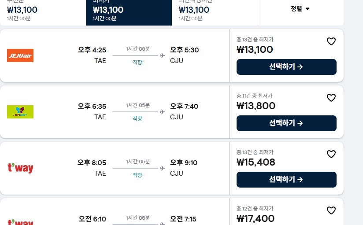Click the airplane icon on the 오후 8:05 t'way route
The width and height of the screenshot is (363, 225).
coord(162,168)
